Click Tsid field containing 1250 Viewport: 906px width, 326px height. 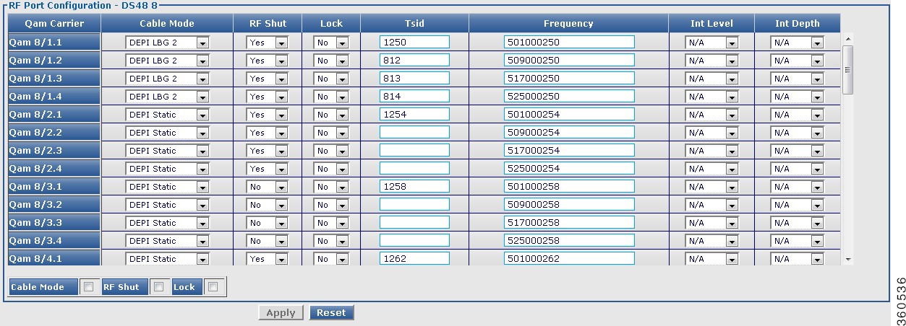tap(414, 43)
